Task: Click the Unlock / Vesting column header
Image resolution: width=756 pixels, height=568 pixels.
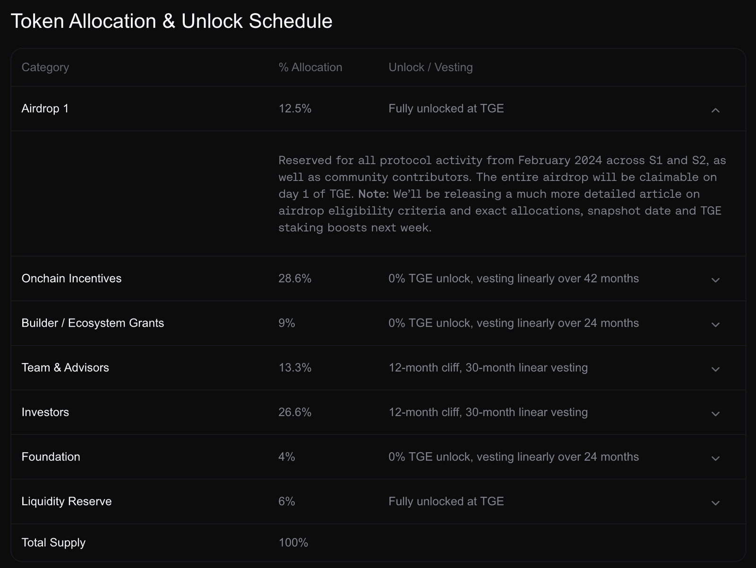Action: click(x=430, y=68)
